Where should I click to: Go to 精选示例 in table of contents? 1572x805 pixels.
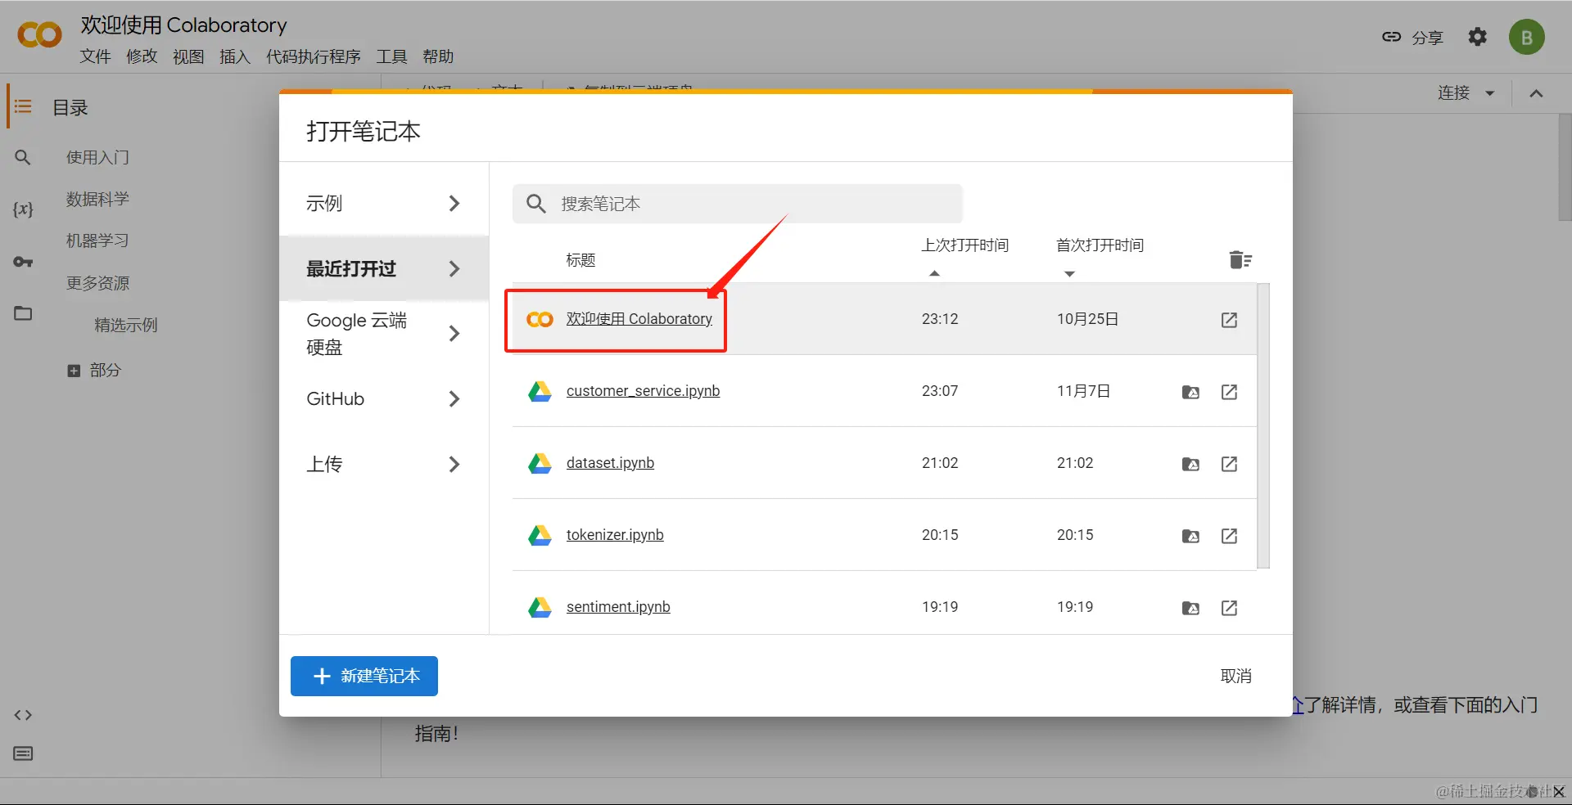[125, 325]
